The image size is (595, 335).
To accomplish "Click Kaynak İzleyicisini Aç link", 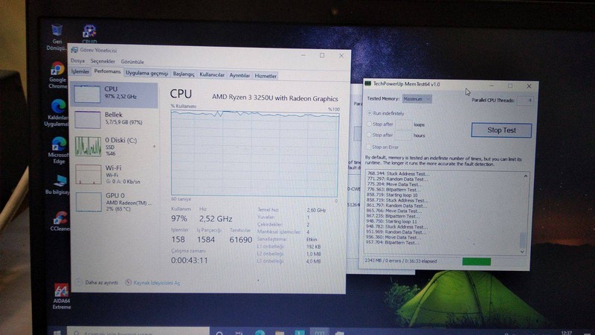I will point(157,283).
